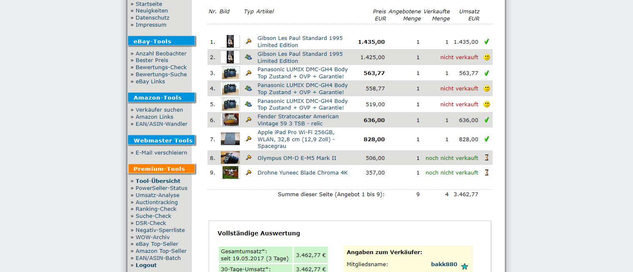Open the Tool-Übersicht link
Image resolution: width=633 pixels, height=272 pixels.
(158, 181)
